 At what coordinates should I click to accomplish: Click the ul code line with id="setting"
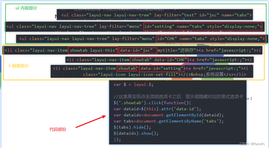coord(134,27)
